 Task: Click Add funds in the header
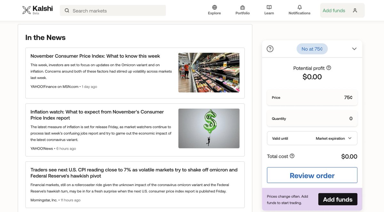(334, 11)
